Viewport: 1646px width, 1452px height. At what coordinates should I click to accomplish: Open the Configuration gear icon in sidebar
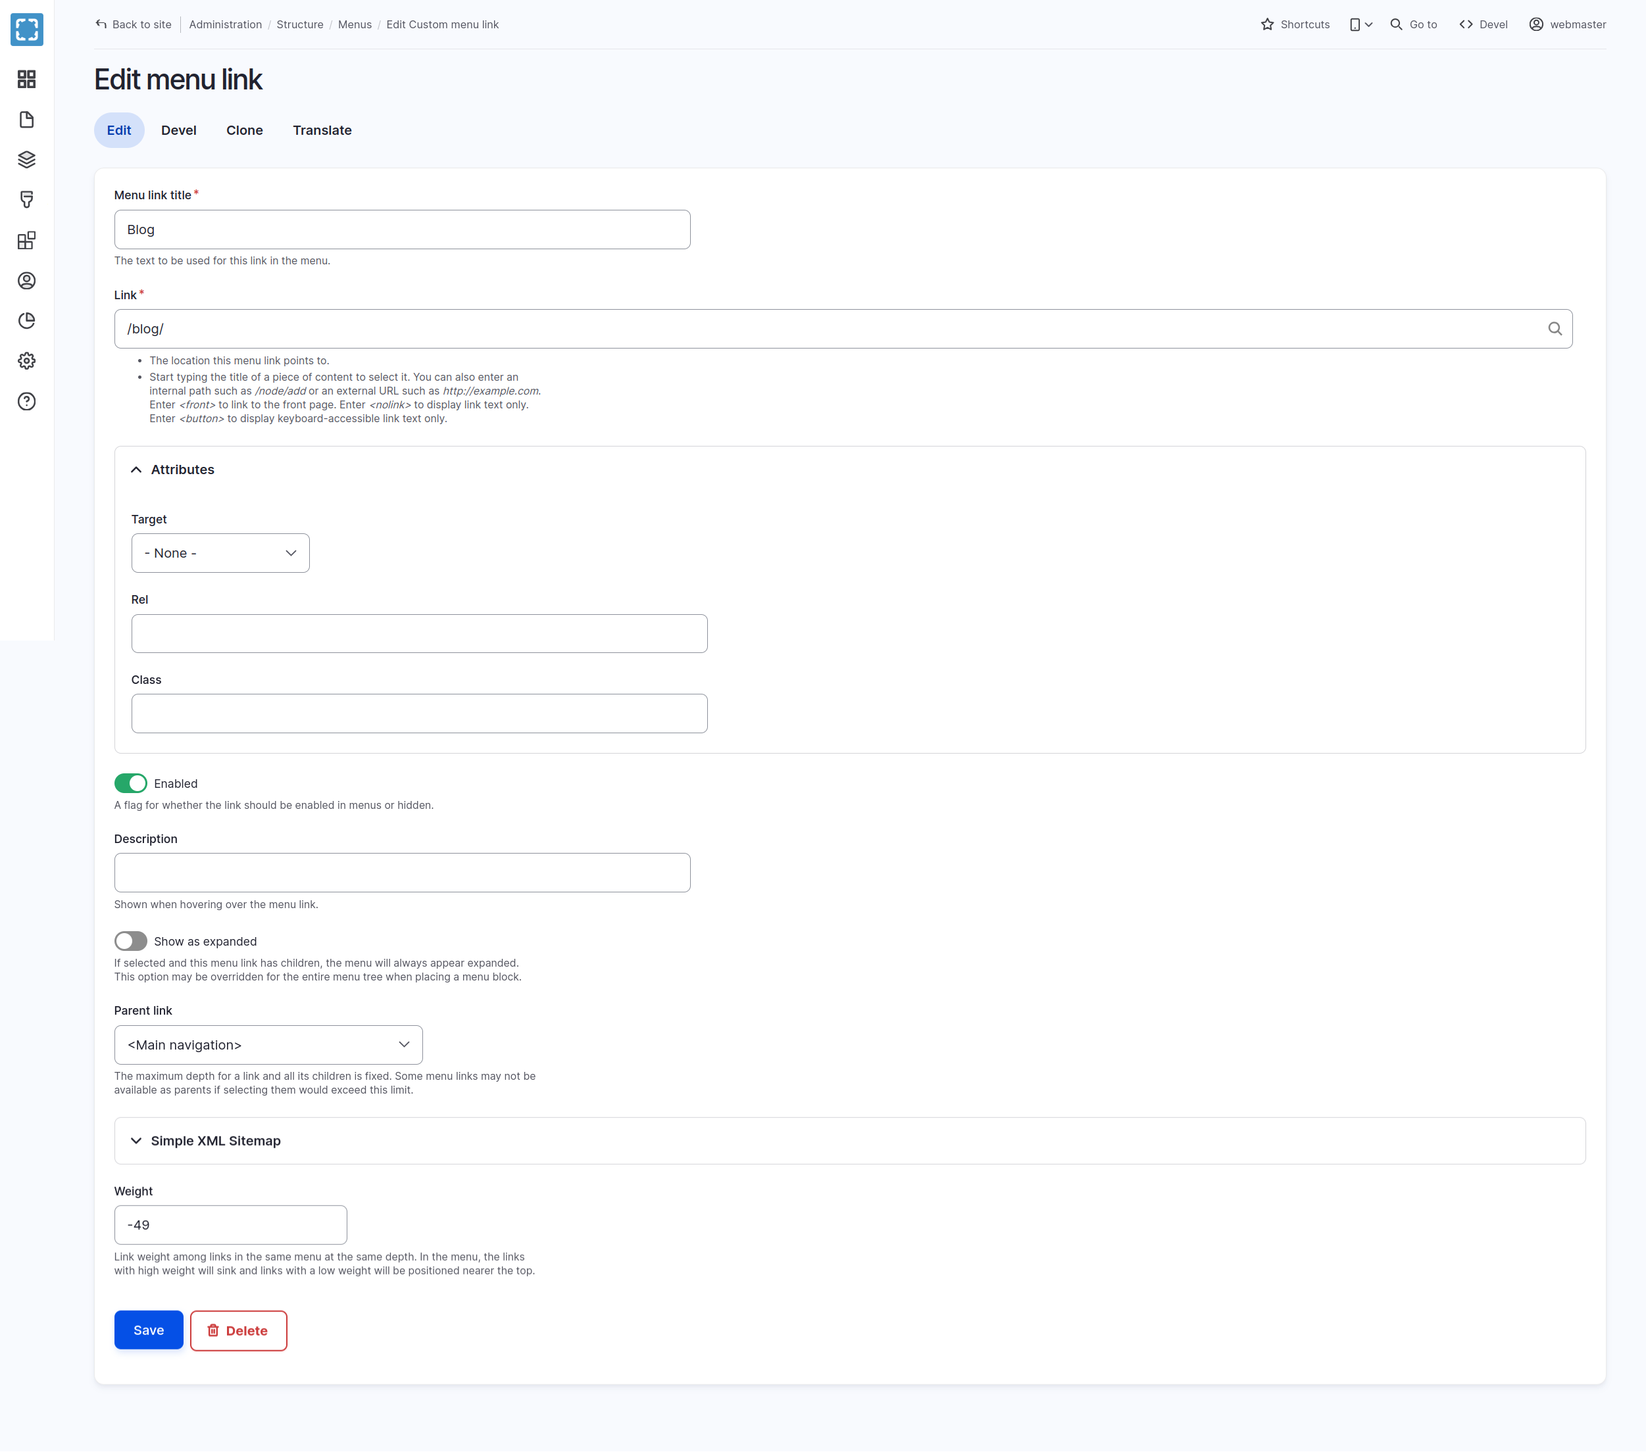pyautogui.click(x=26, y=360)
